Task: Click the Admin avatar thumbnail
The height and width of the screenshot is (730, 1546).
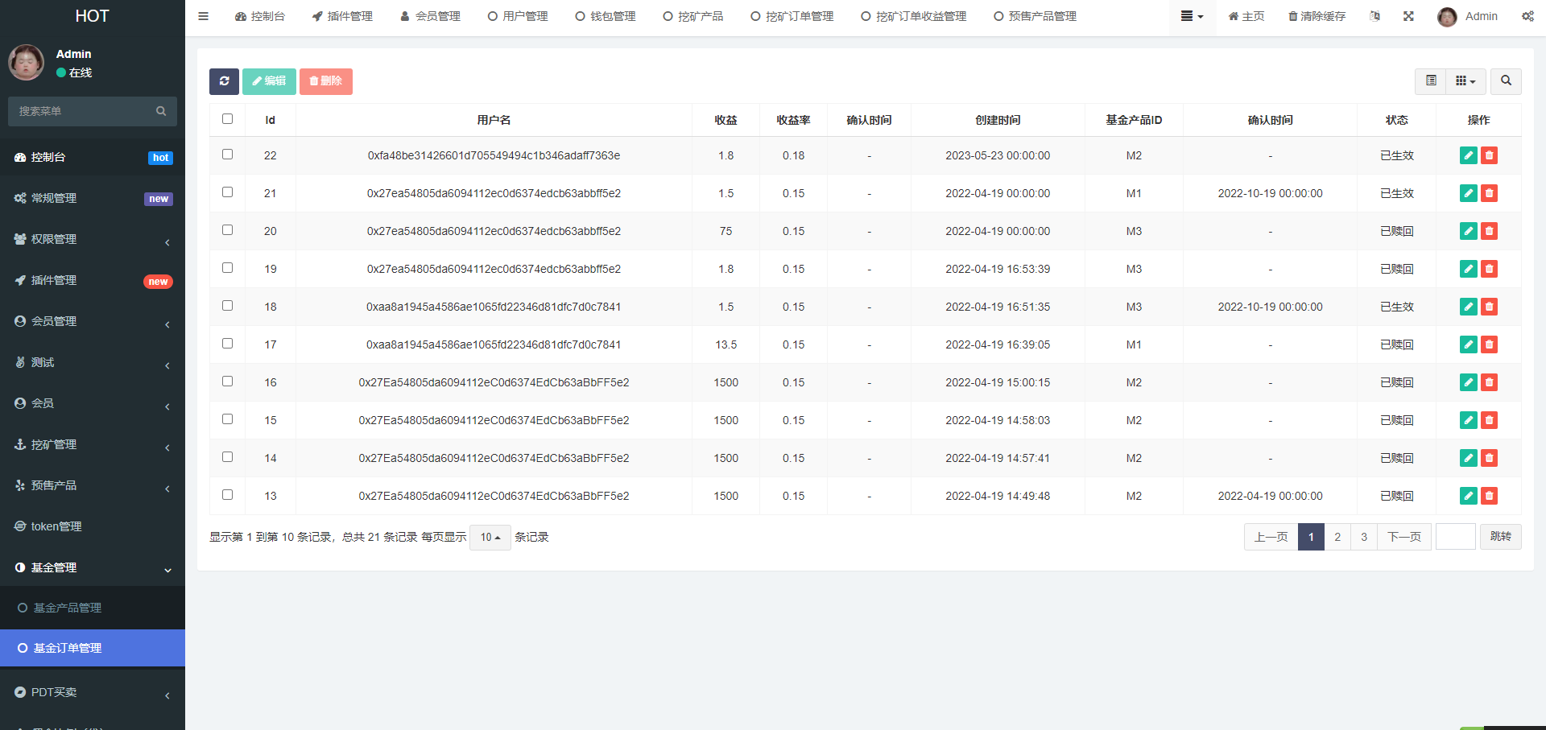Action: [x=1446, y=16]
